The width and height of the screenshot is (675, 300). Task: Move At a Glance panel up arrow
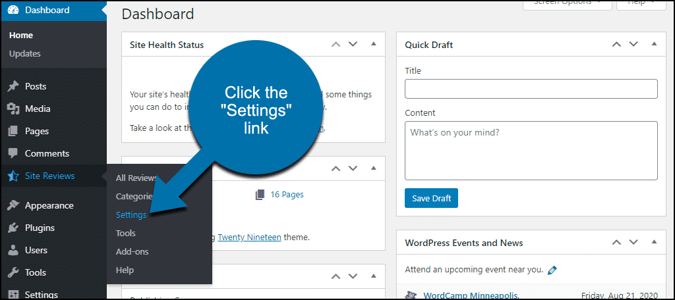coord(336,168)
